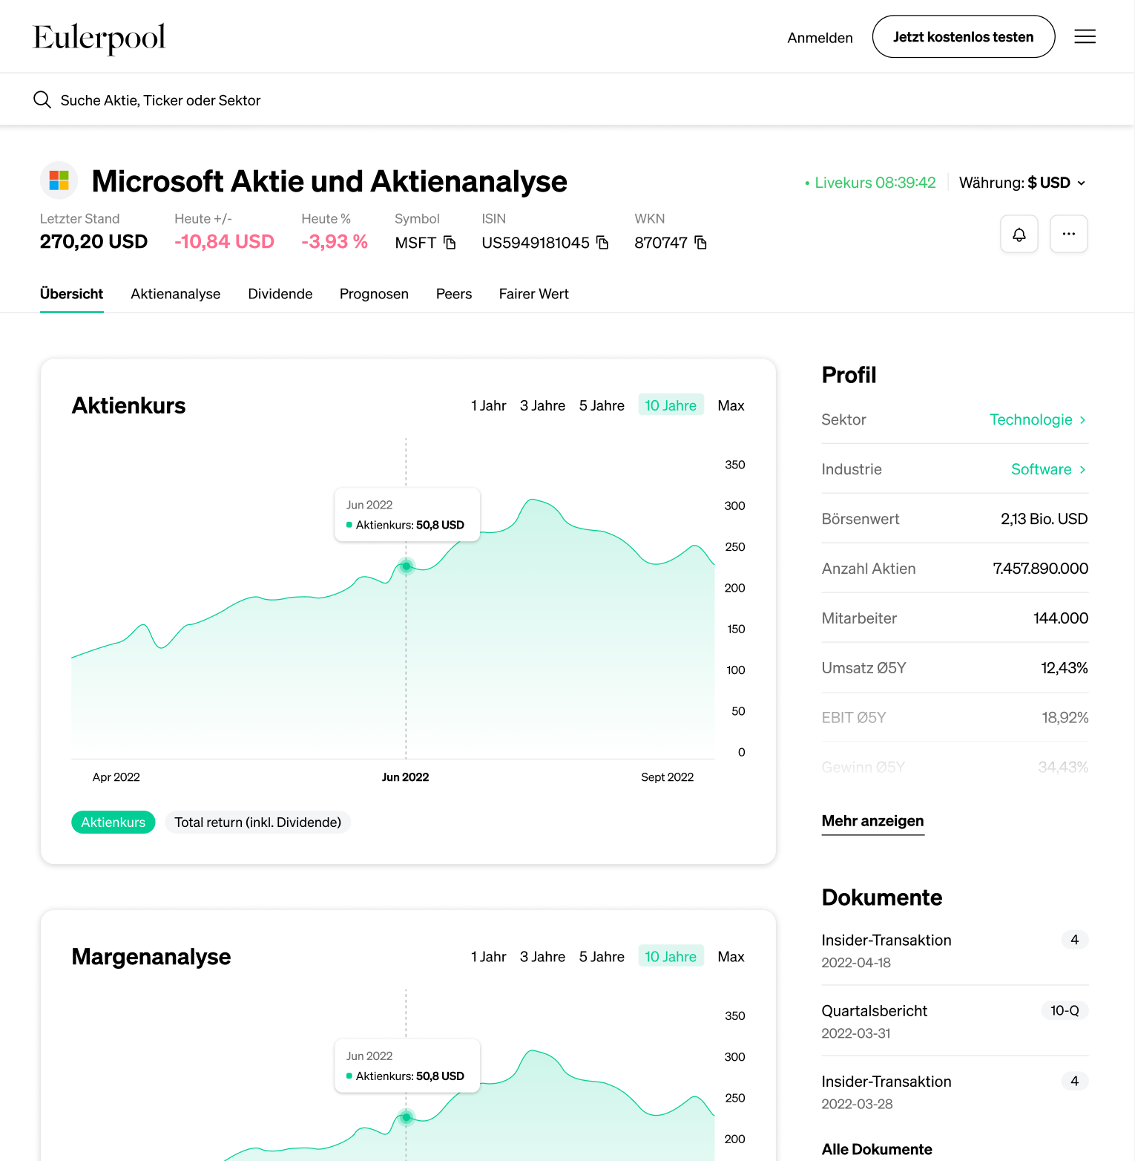1135x1161 pixels.
Task: Open Quartalsbericht from 2022-03-31
Action: click(x=955, y=1021)
